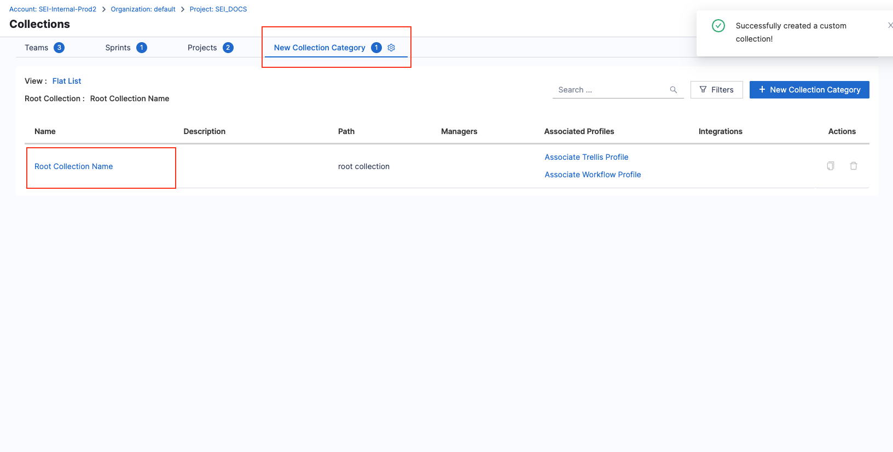The width and height of the screenshot is (893, 452).
Task: Click the Name column header
Action: (x=45, y=131)
